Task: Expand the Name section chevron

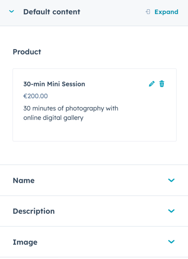Action: point(171,180)
